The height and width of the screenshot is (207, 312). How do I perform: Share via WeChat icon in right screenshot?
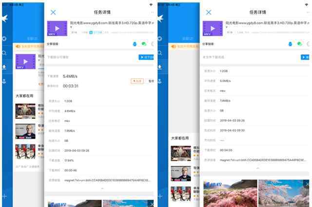click(299, 44)
